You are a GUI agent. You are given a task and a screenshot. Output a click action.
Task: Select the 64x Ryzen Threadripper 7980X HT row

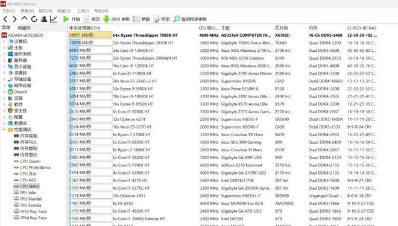pyautogui.click(x=223, y=35)
